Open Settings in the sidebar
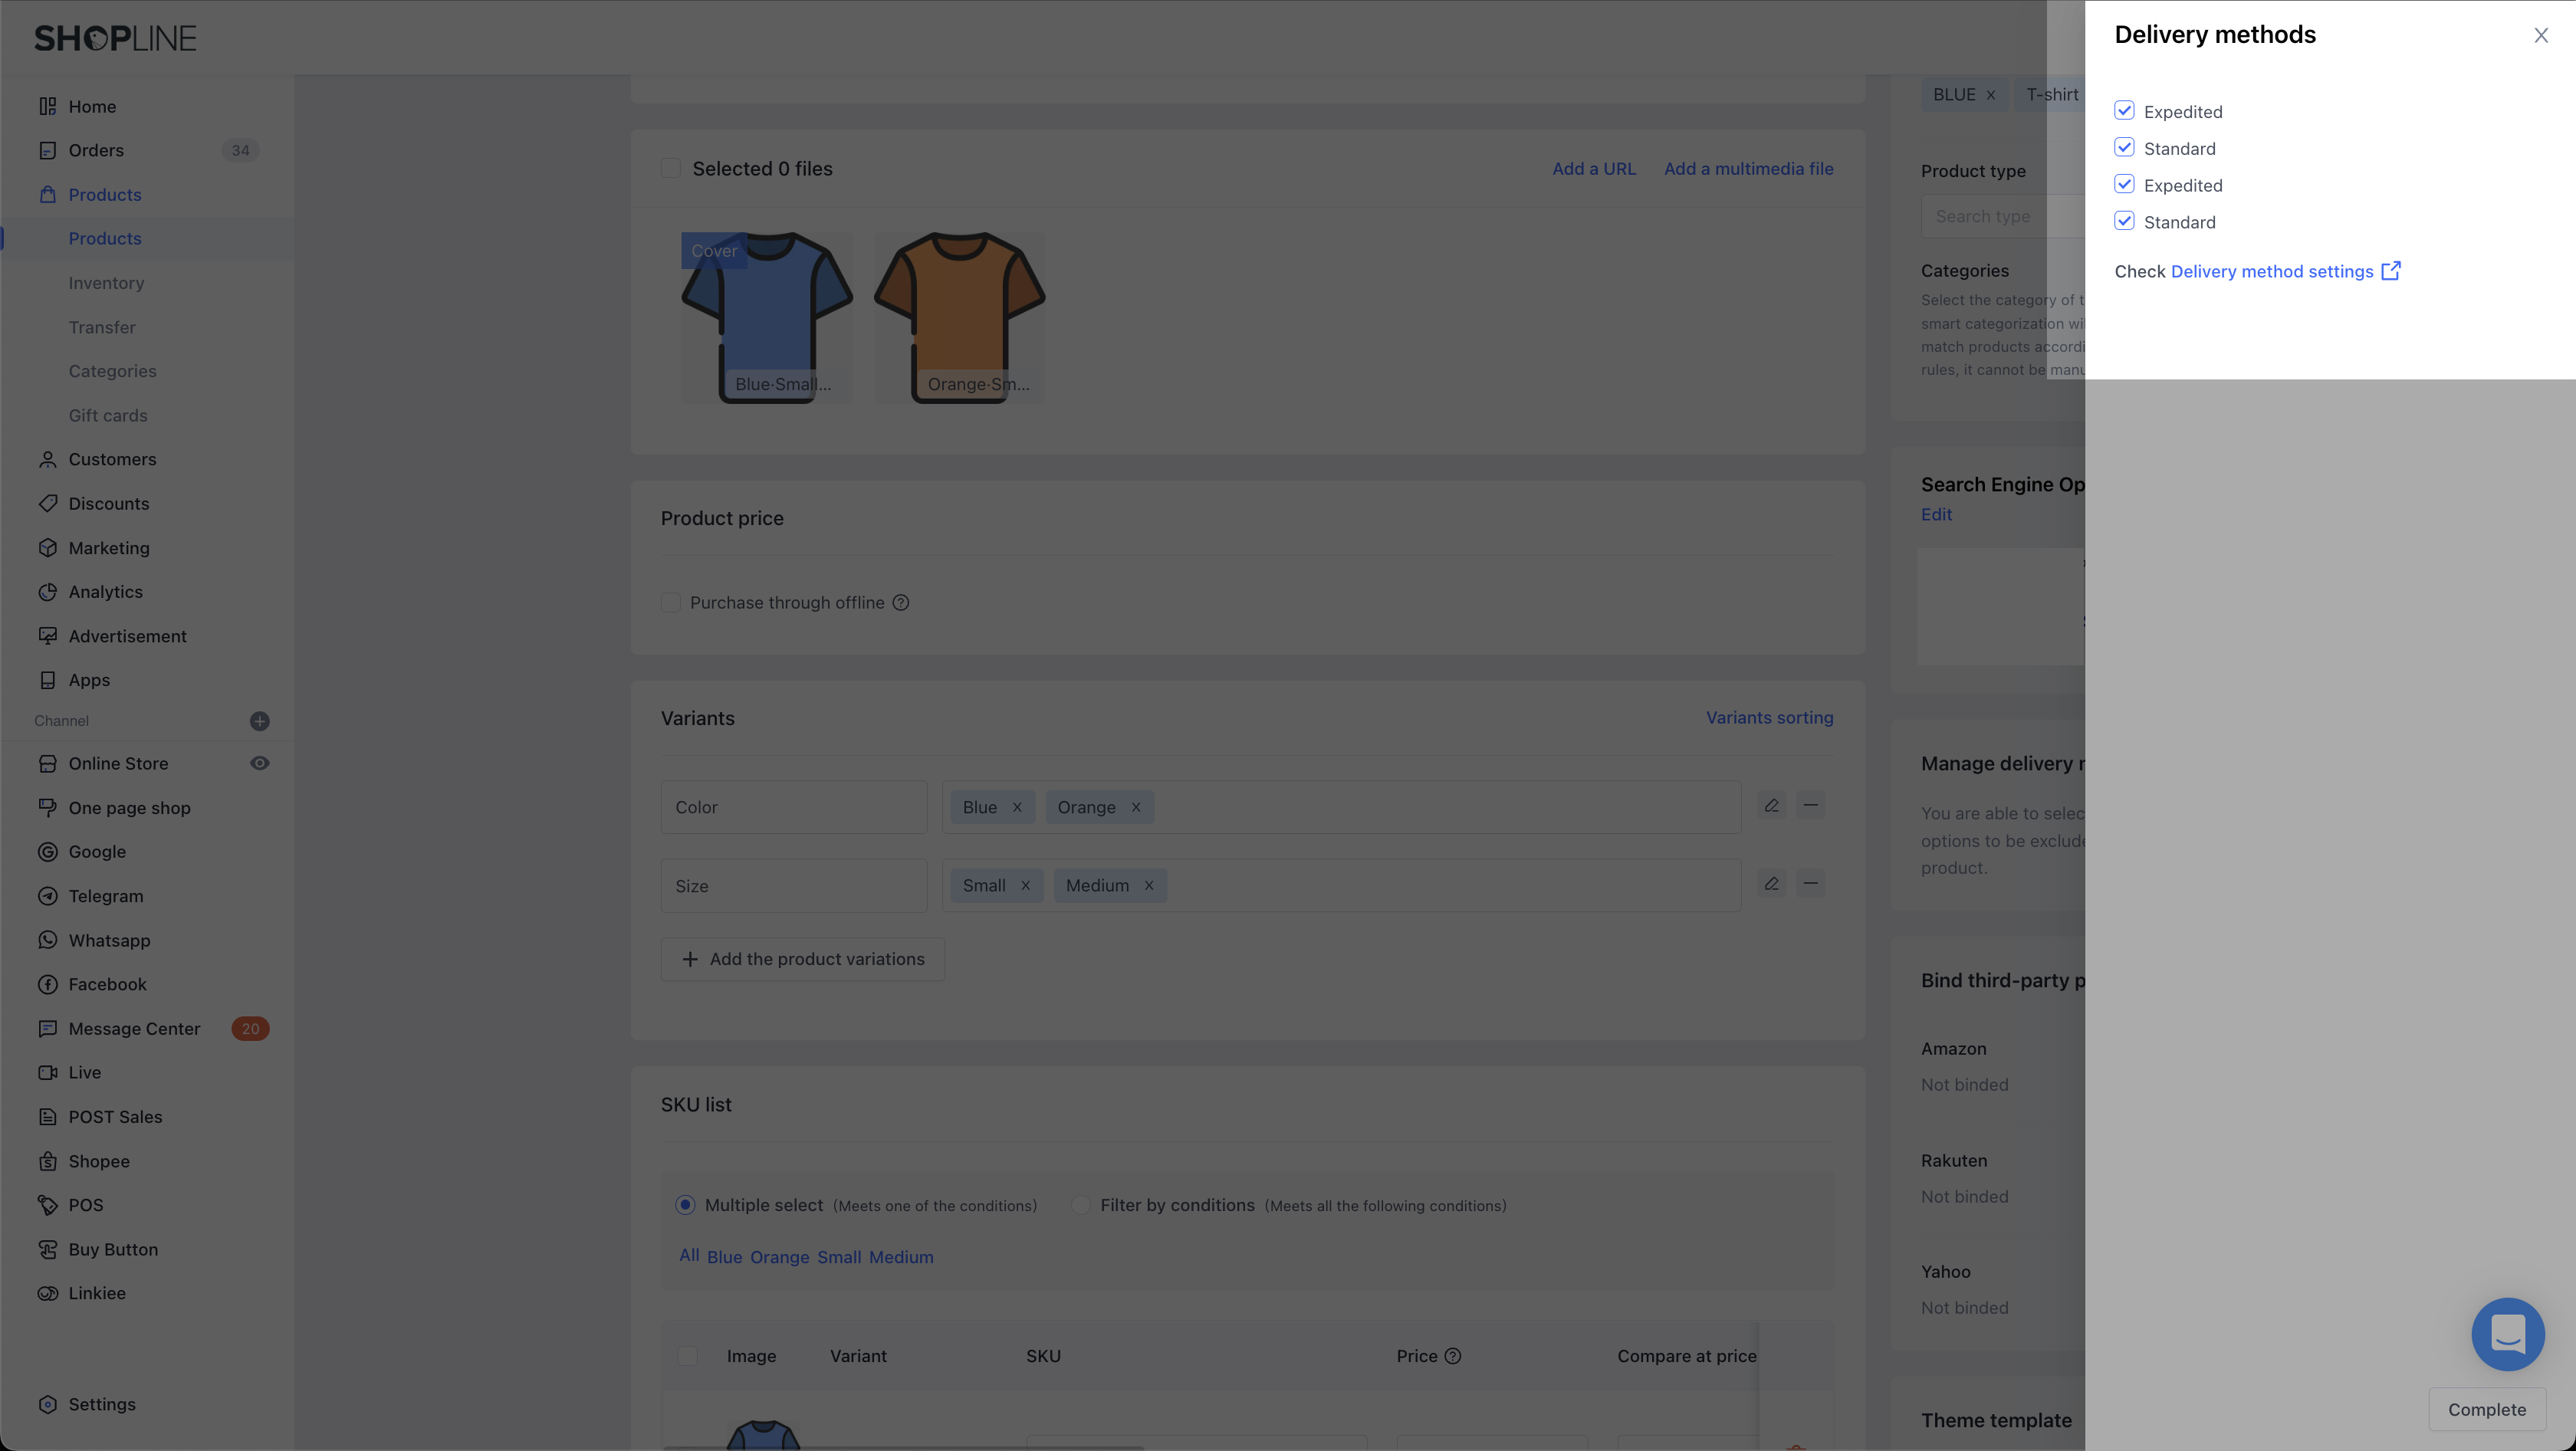 point(101,1405)
